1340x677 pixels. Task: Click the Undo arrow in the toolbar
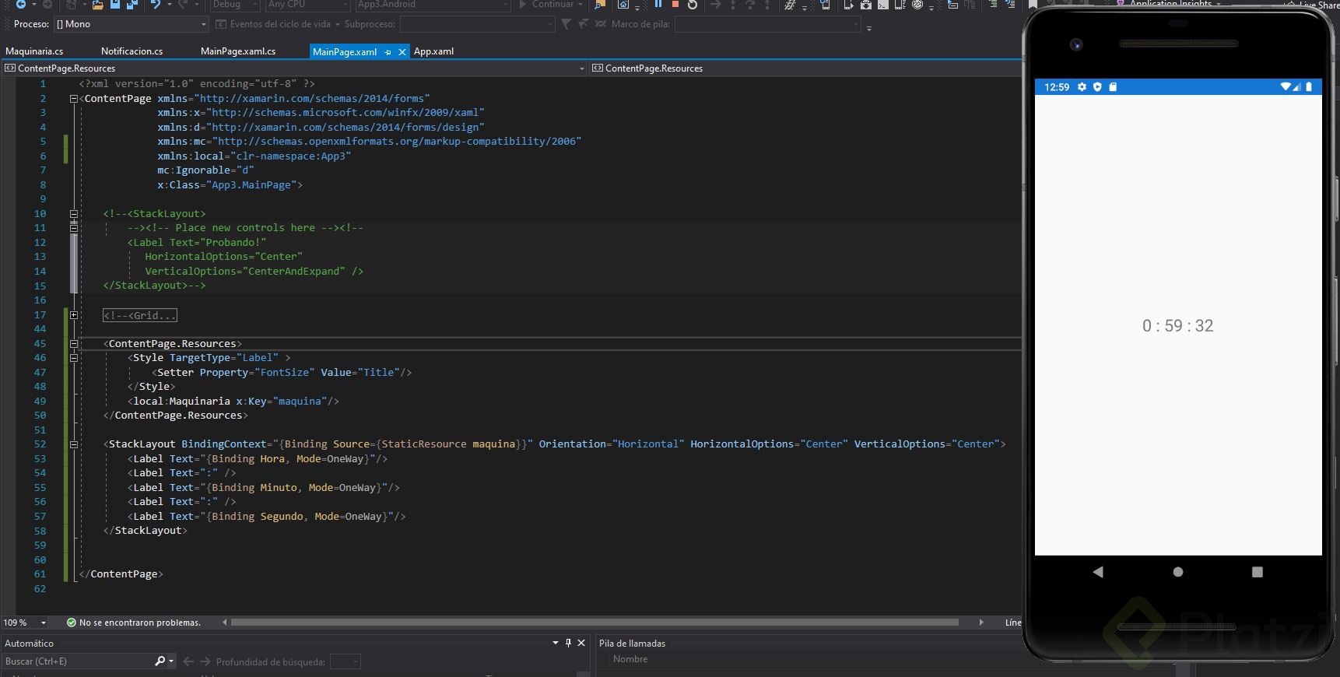[x=155, y=5]
